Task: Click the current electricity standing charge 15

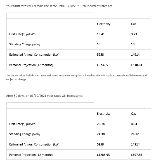Action: [x=99, y=44]
